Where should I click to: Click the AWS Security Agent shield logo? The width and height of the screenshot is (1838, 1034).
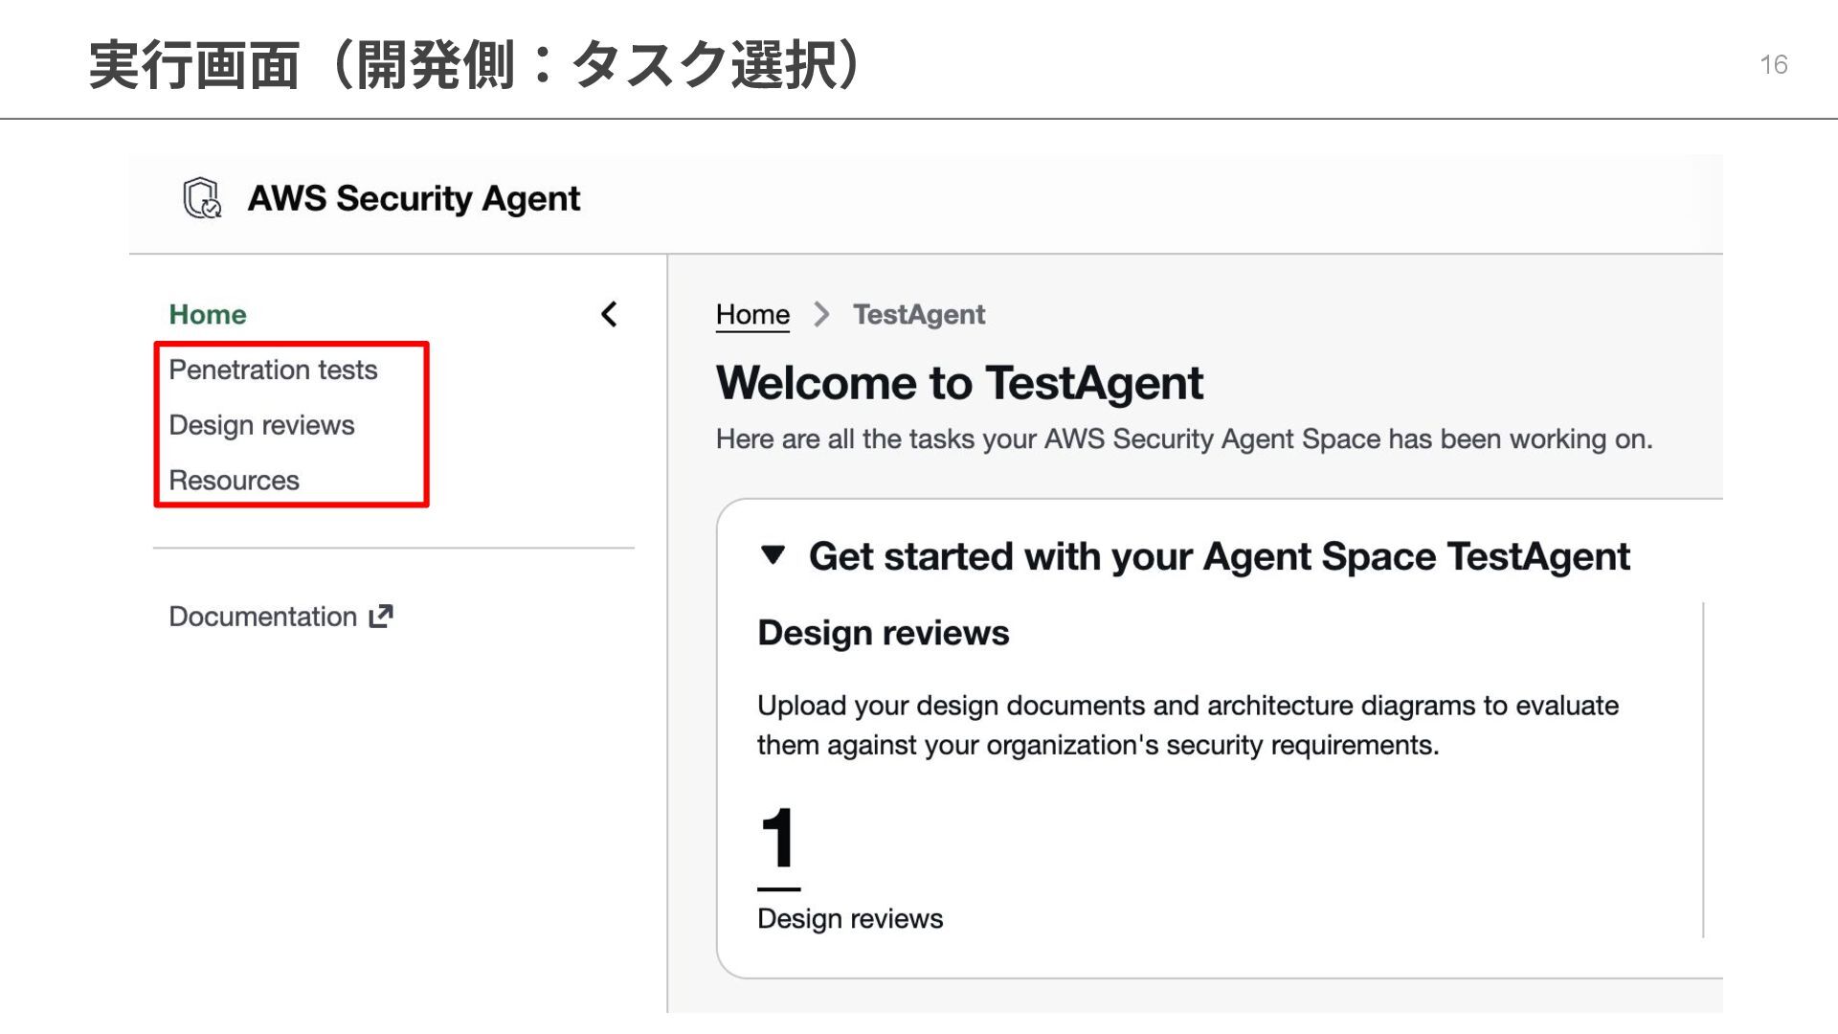pyautogui.click(x=202, y=198)
